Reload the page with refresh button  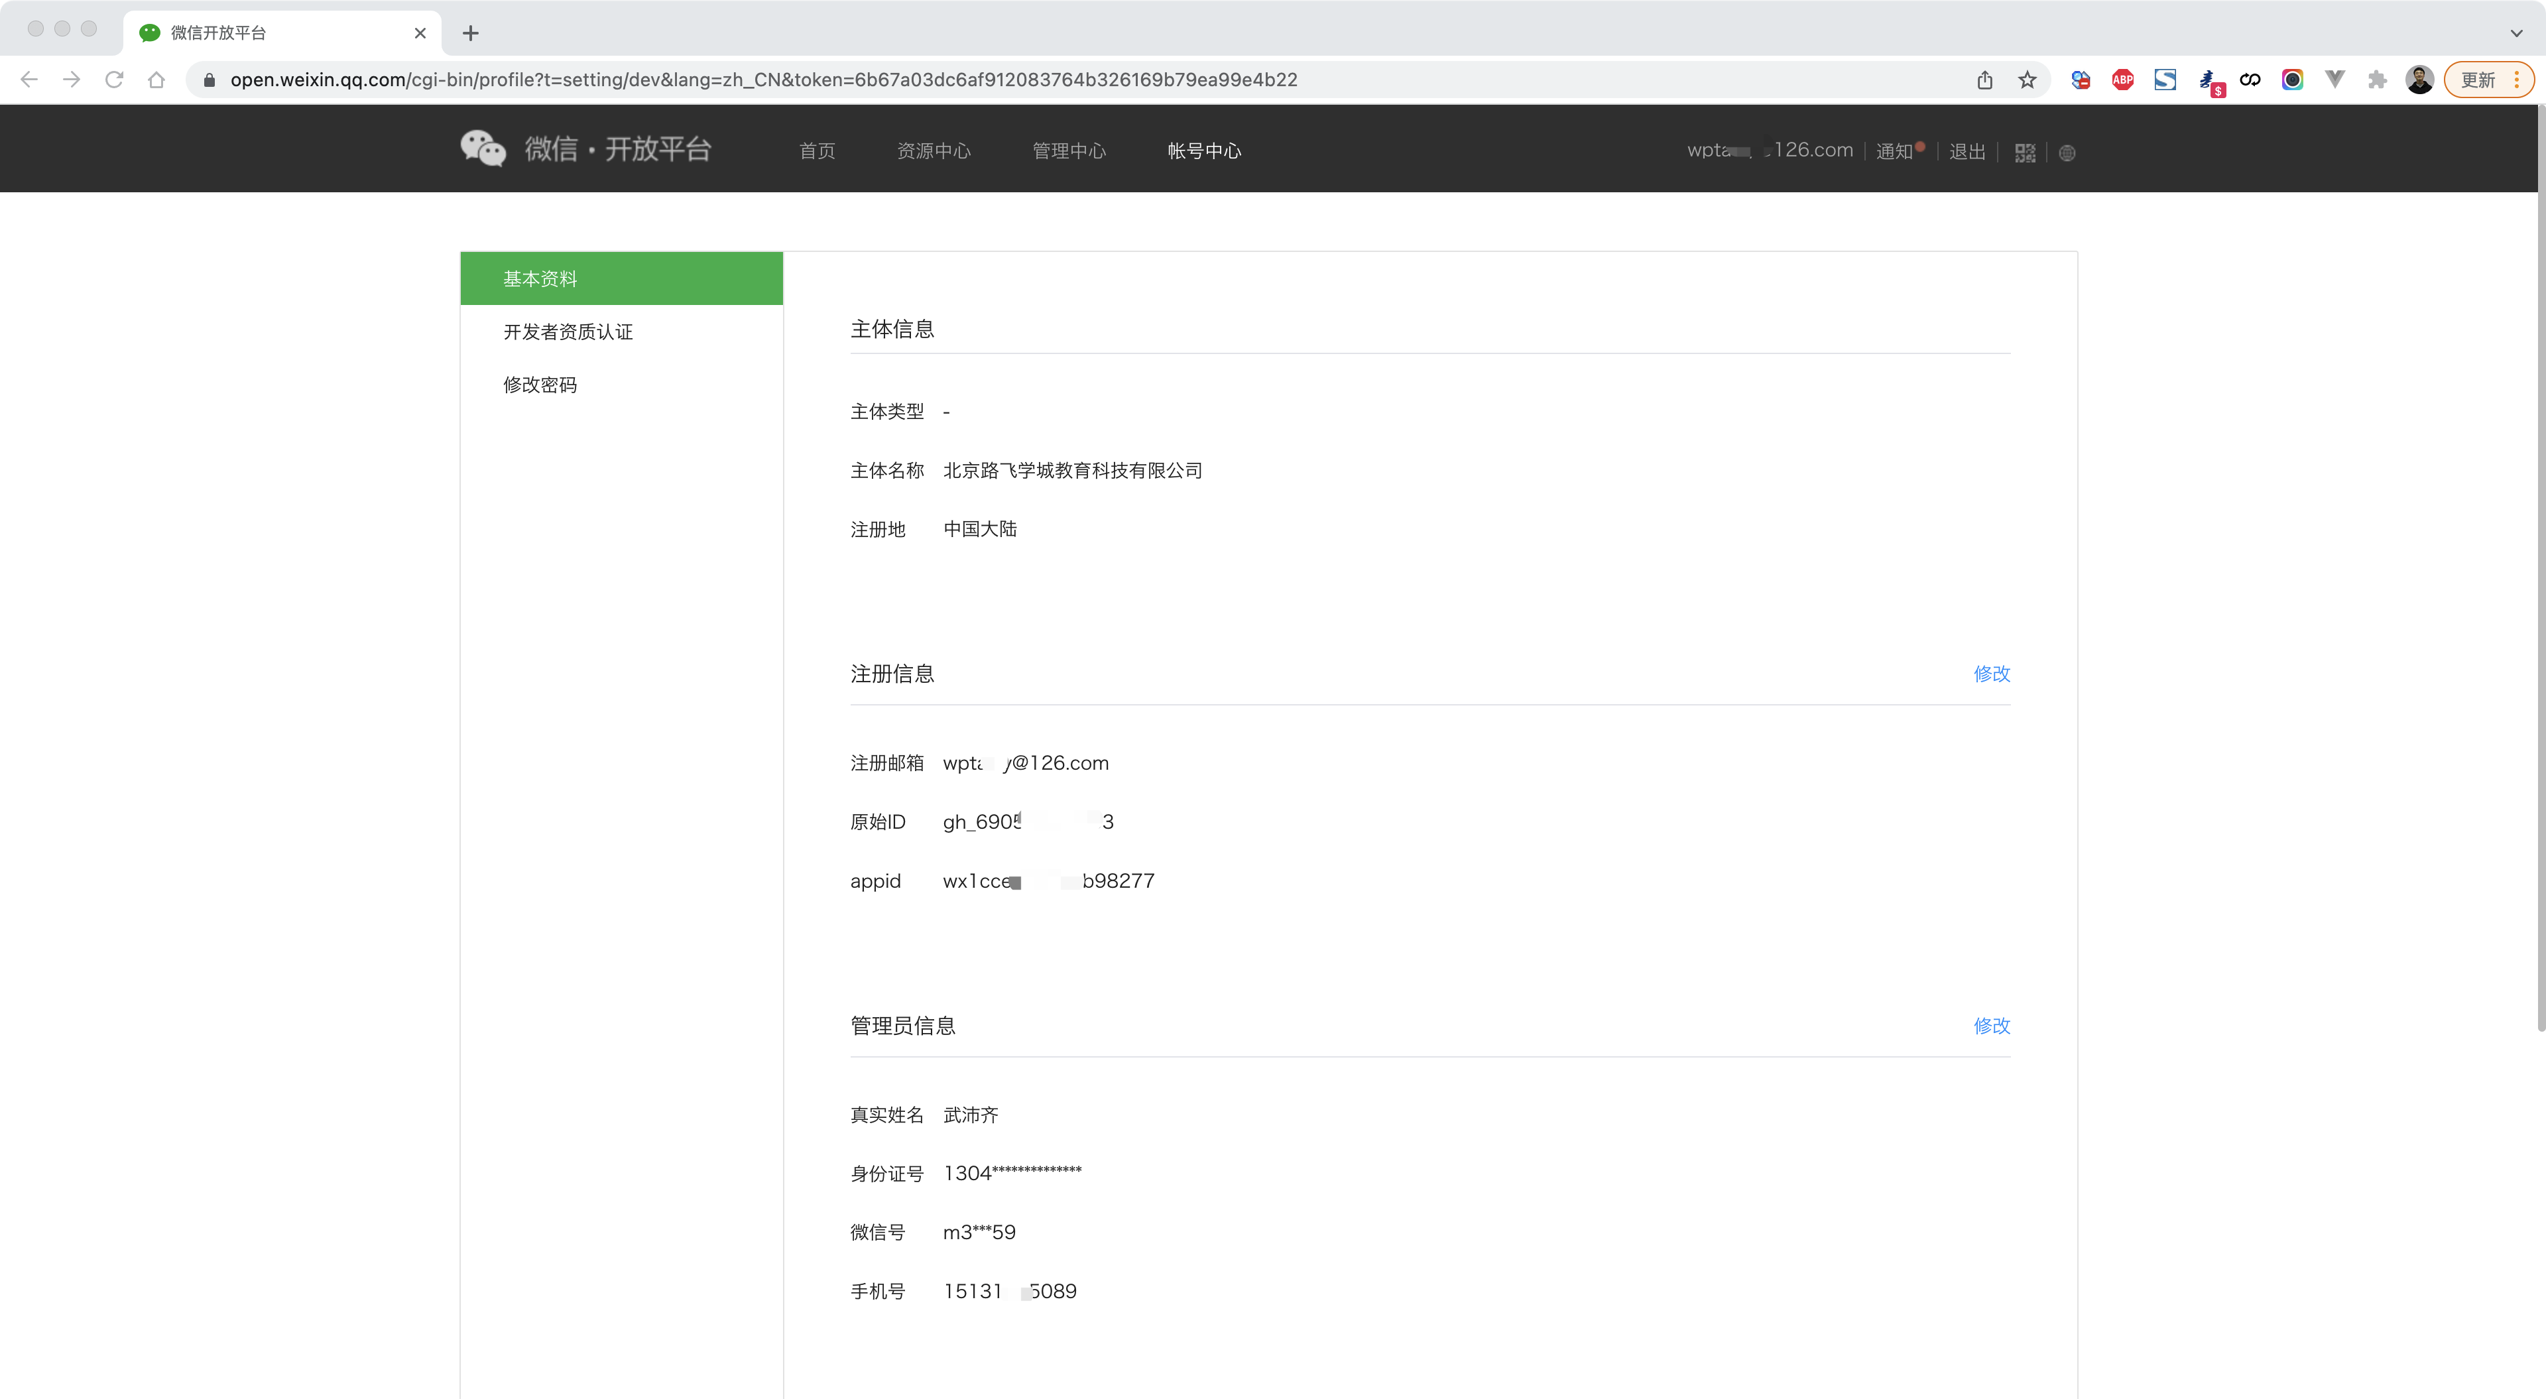[115, 80]
